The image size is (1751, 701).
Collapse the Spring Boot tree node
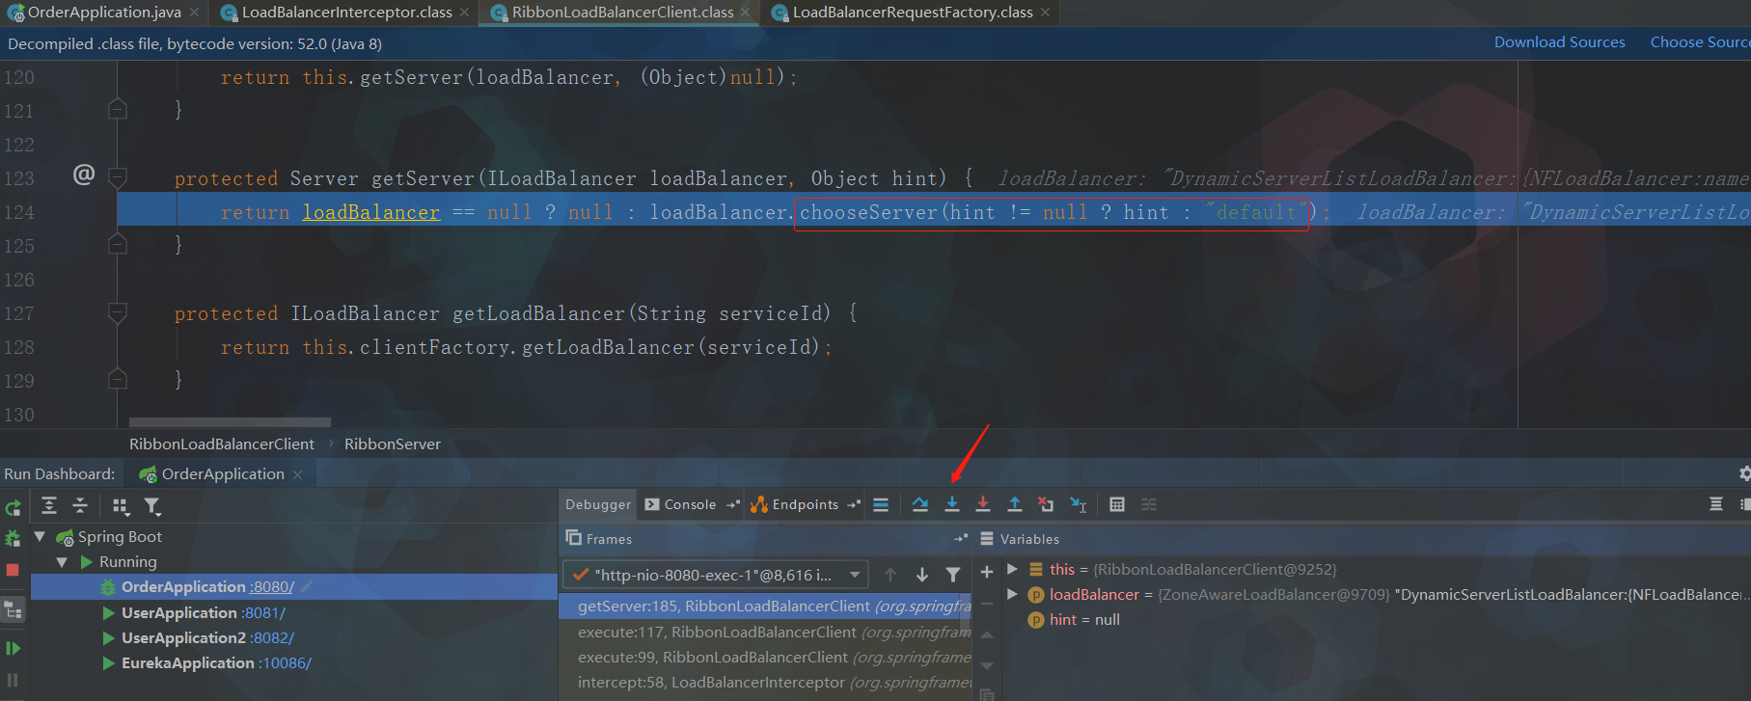pyautogui.click(x=40, y=536)
